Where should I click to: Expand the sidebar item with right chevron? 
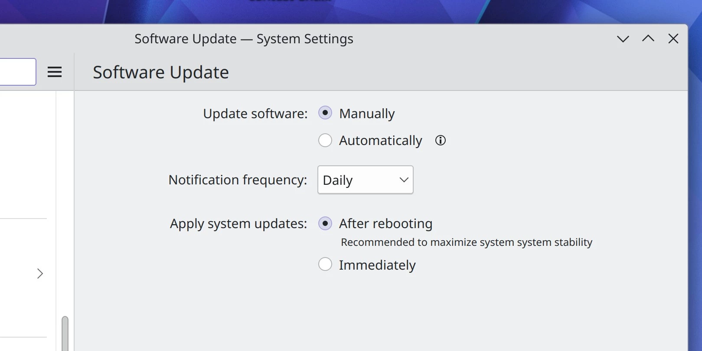40,274
